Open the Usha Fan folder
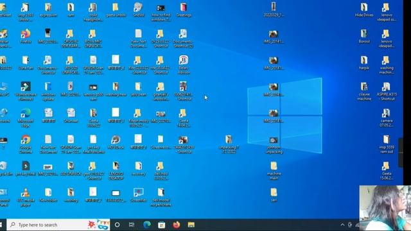The height and width of the screenshot is (231, 411). click(26, 63)
